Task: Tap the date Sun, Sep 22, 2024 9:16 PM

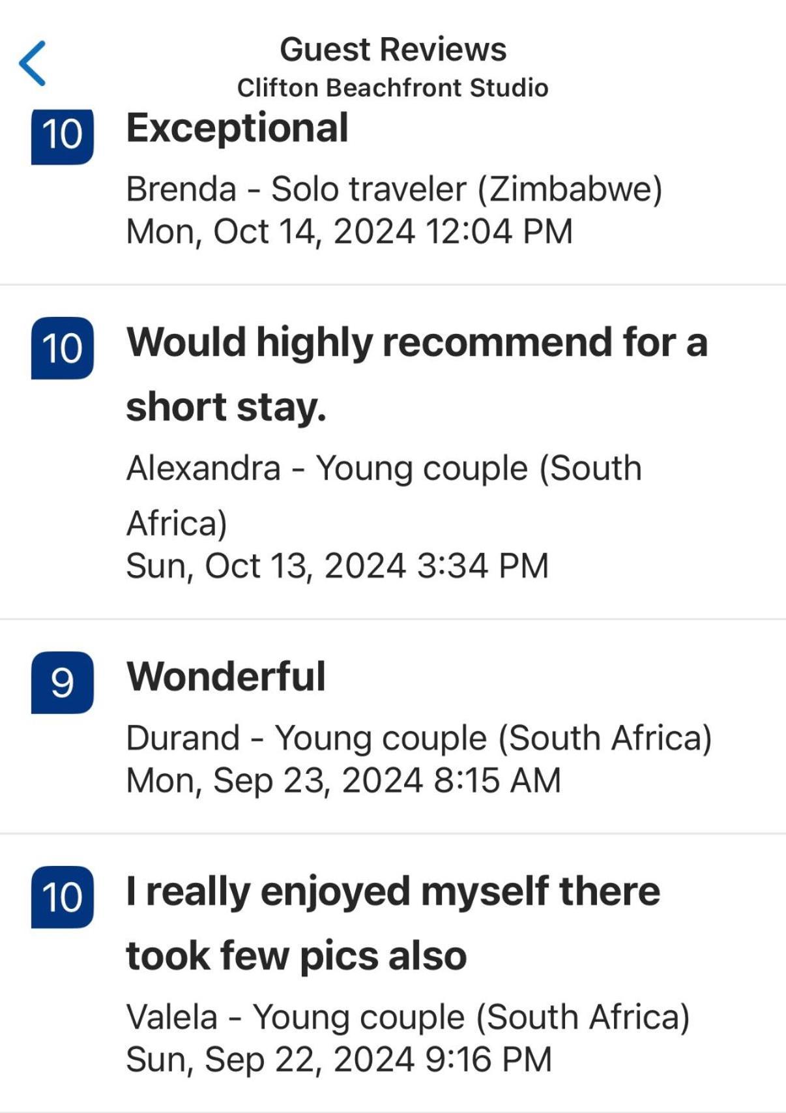Action: [x=339, y=1059]
